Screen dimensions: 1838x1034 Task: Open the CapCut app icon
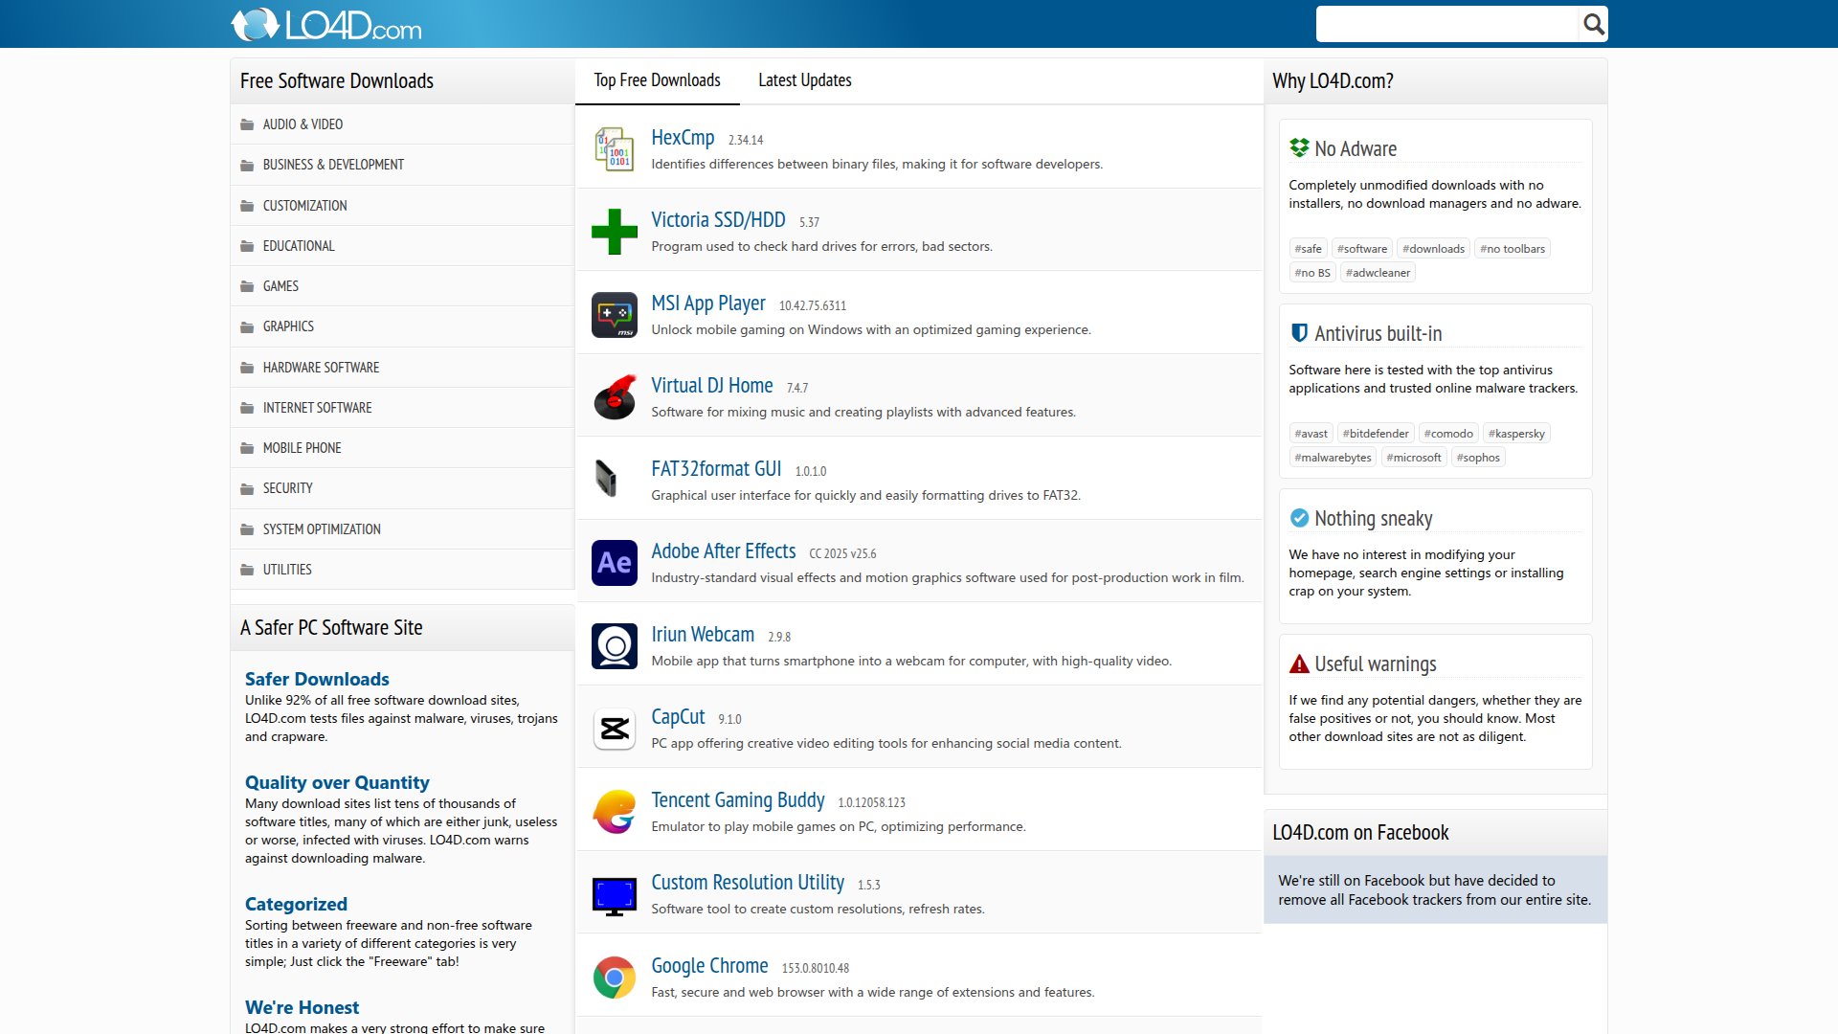click(x=615, y=729)
